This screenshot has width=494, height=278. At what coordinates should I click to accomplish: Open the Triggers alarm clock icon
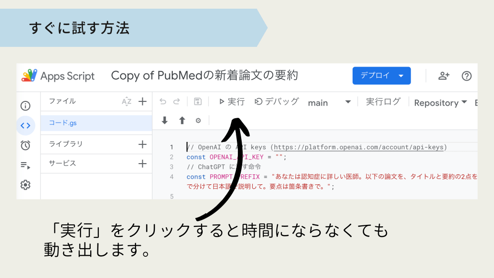pyautogui.click(x=26, y=145)
